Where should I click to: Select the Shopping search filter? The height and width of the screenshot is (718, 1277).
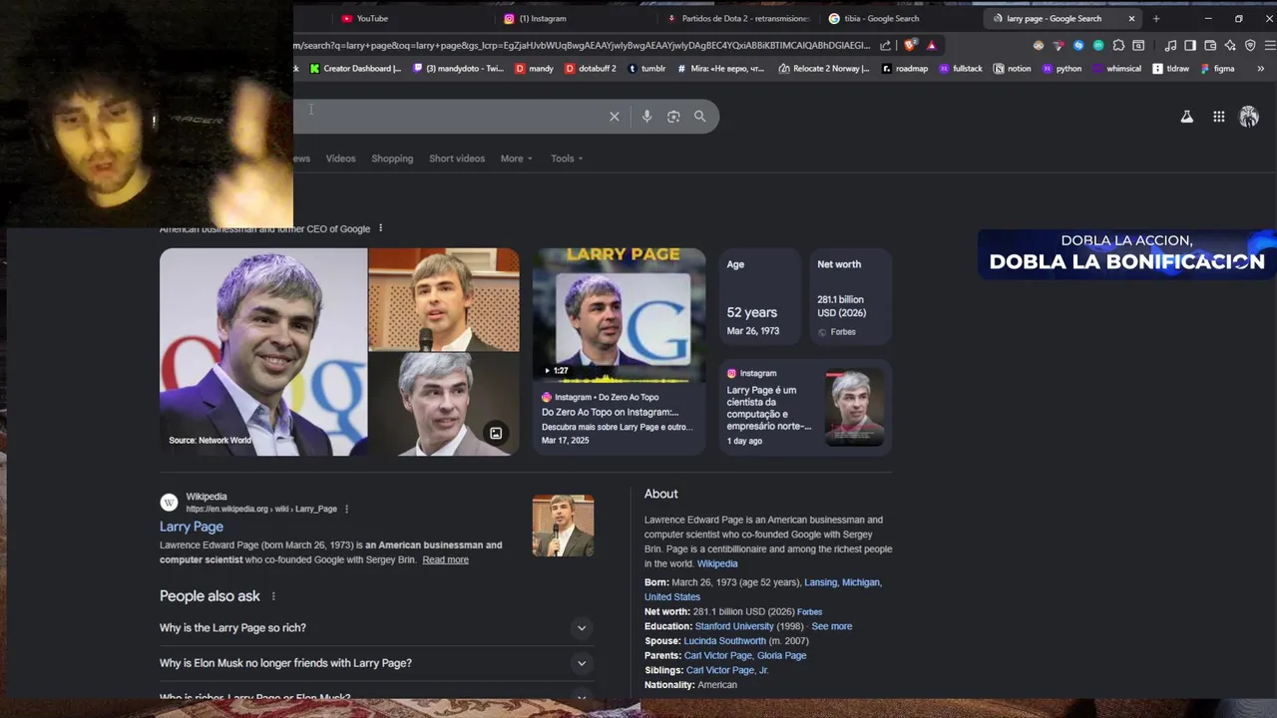tap(392, 159)
